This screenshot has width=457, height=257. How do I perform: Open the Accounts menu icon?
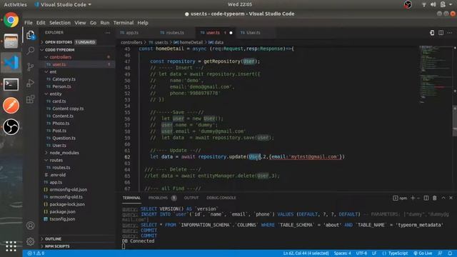tap(30, 226)
